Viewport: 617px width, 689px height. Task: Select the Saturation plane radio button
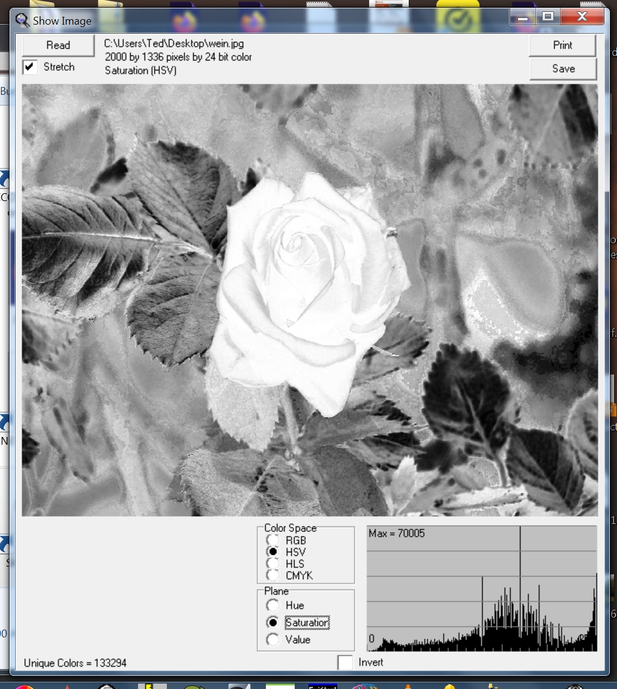(273, 622)
